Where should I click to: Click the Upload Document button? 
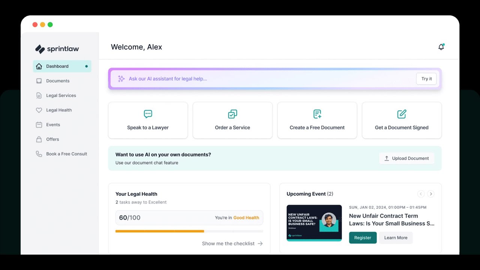pyautogui.click(x=406, y=159)
